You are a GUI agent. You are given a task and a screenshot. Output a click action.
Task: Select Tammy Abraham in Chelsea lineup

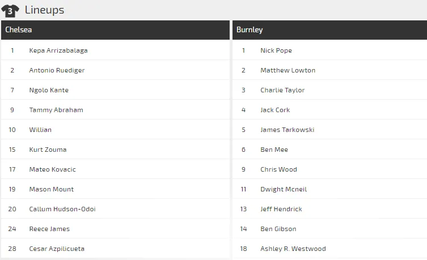point(56,110)
